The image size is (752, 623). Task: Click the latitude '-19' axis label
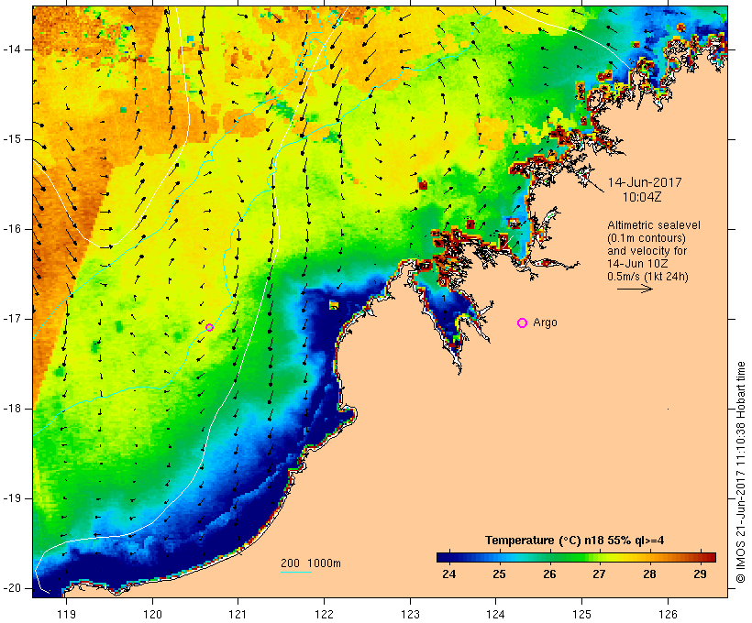[12, 498]
